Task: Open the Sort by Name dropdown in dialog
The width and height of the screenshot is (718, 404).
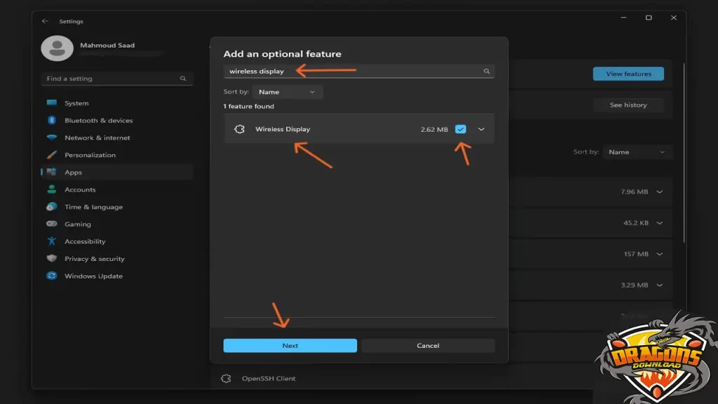Action: tap(287, 92)
